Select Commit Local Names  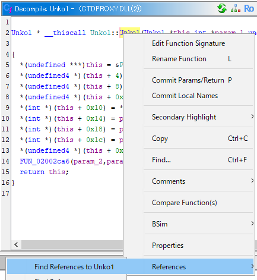click(185, 96)
